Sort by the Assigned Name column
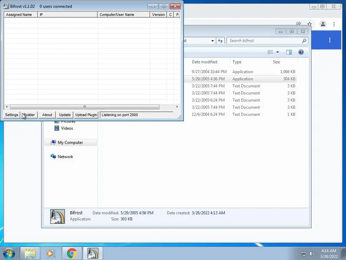346x260 pixels. (x=21, y=15)
